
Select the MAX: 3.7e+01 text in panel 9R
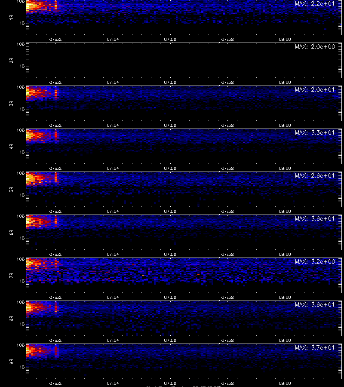click(315, 347)
